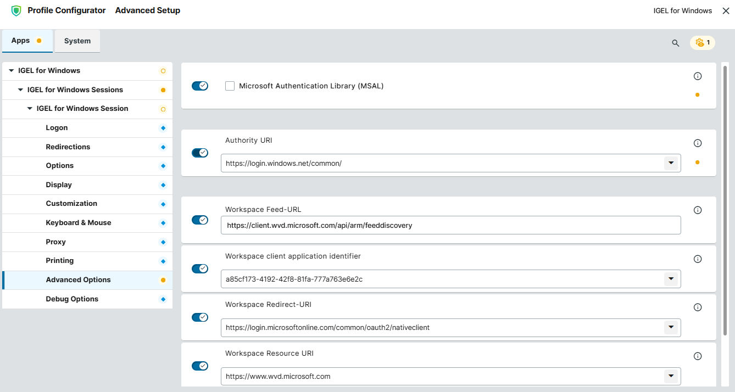The width and height of the screenshot is (735, 392).
Task: Turn off the Workspace Redirect-URI toggle
Action: click(x=200, y=317)
